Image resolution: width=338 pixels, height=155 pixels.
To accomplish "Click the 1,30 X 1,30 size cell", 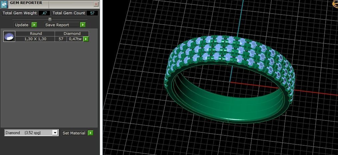I will (35, 39).
